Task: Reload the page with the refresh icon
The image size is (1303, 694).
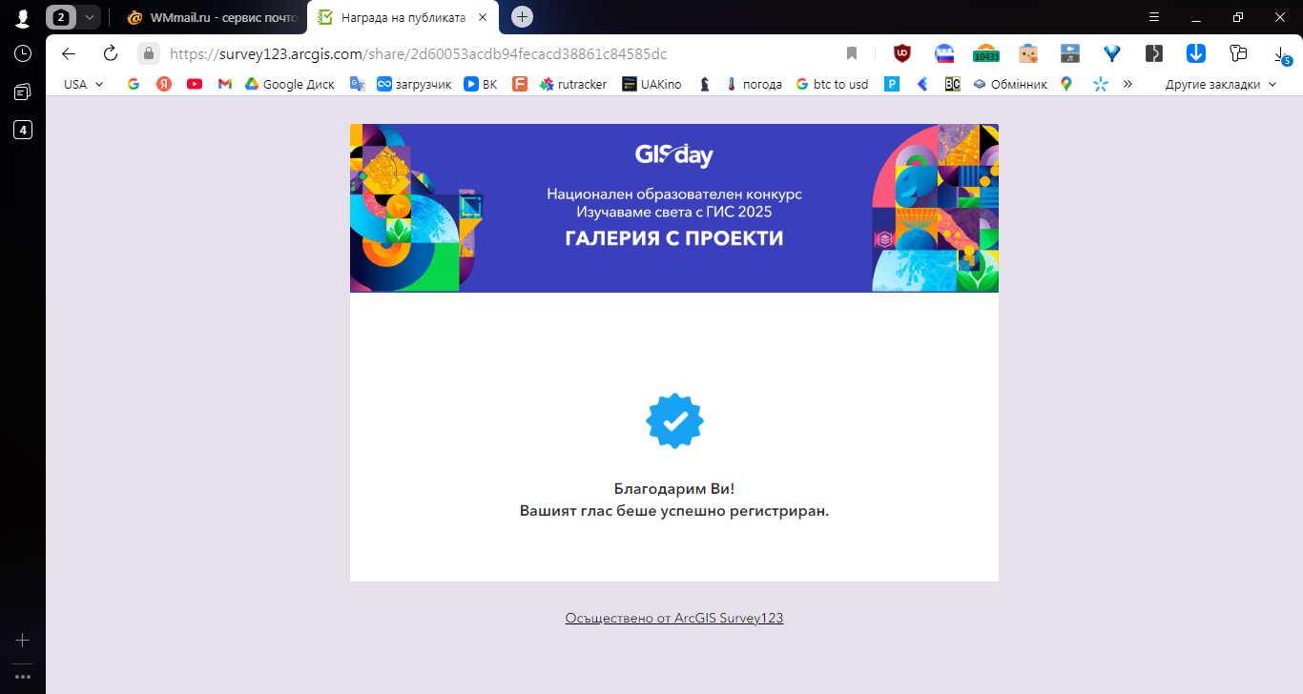Action: [x=110, y=53]
